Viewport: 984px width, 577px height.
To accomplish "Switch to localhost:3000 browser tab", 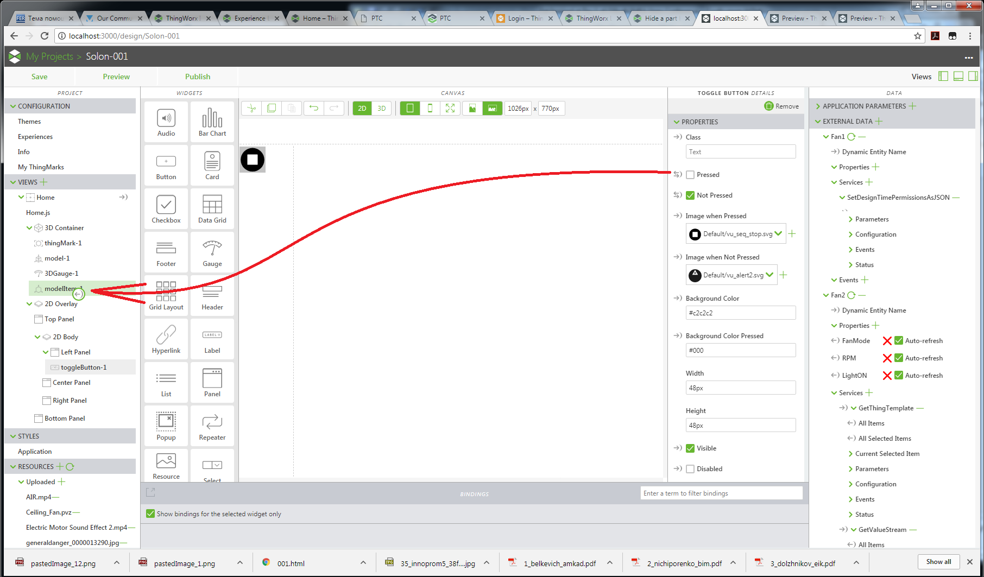I will [x=730, y=18].
